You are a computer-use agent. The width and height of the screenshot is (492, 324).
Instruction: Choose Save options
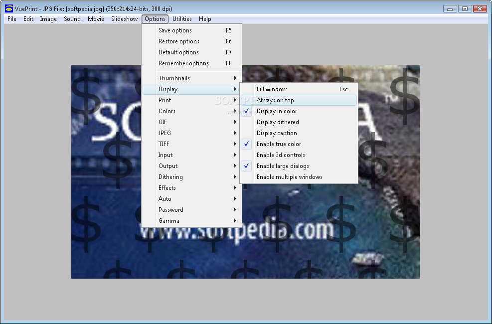coord(192,30)
